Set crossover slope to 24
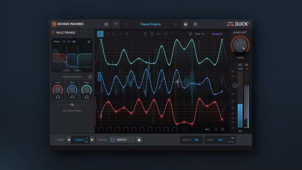This screenshot has width=302, height=170. pos(69,41)
